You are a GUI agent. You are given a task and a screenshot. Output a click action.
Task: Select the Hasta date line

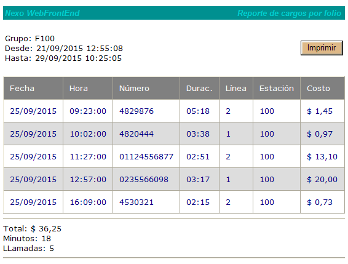tap(63, 58)
